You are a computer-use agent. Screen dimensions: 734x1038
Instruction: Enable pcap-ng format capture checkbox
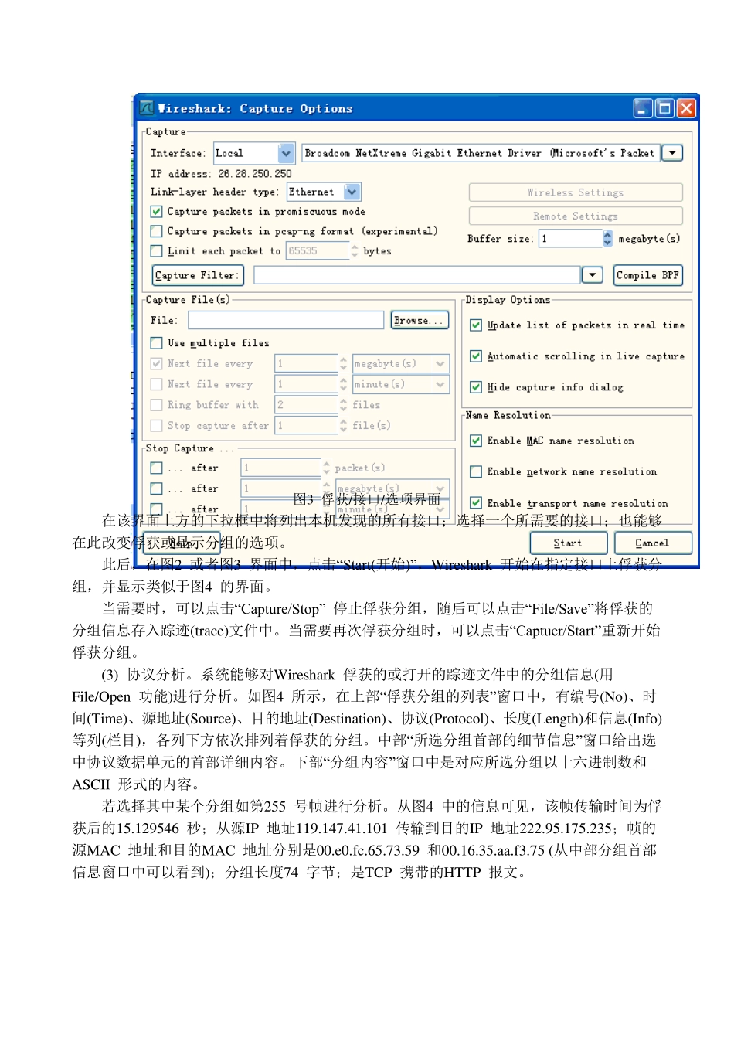[157, 231]
